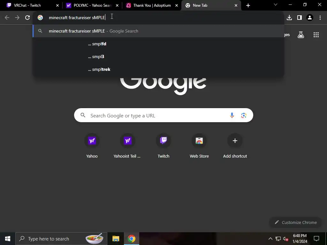Open Search Labs flask icon
Viewport: 327px width, 245px height.
pyautogui.click(x=301, y=35)
